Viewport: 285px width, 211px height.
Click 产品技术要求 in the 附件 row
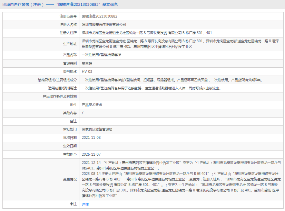click(92, 105)
